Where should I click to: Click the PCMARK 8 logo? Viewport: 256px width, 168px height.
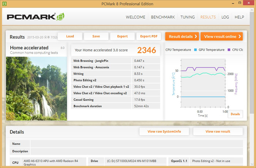tap(35, 17)
